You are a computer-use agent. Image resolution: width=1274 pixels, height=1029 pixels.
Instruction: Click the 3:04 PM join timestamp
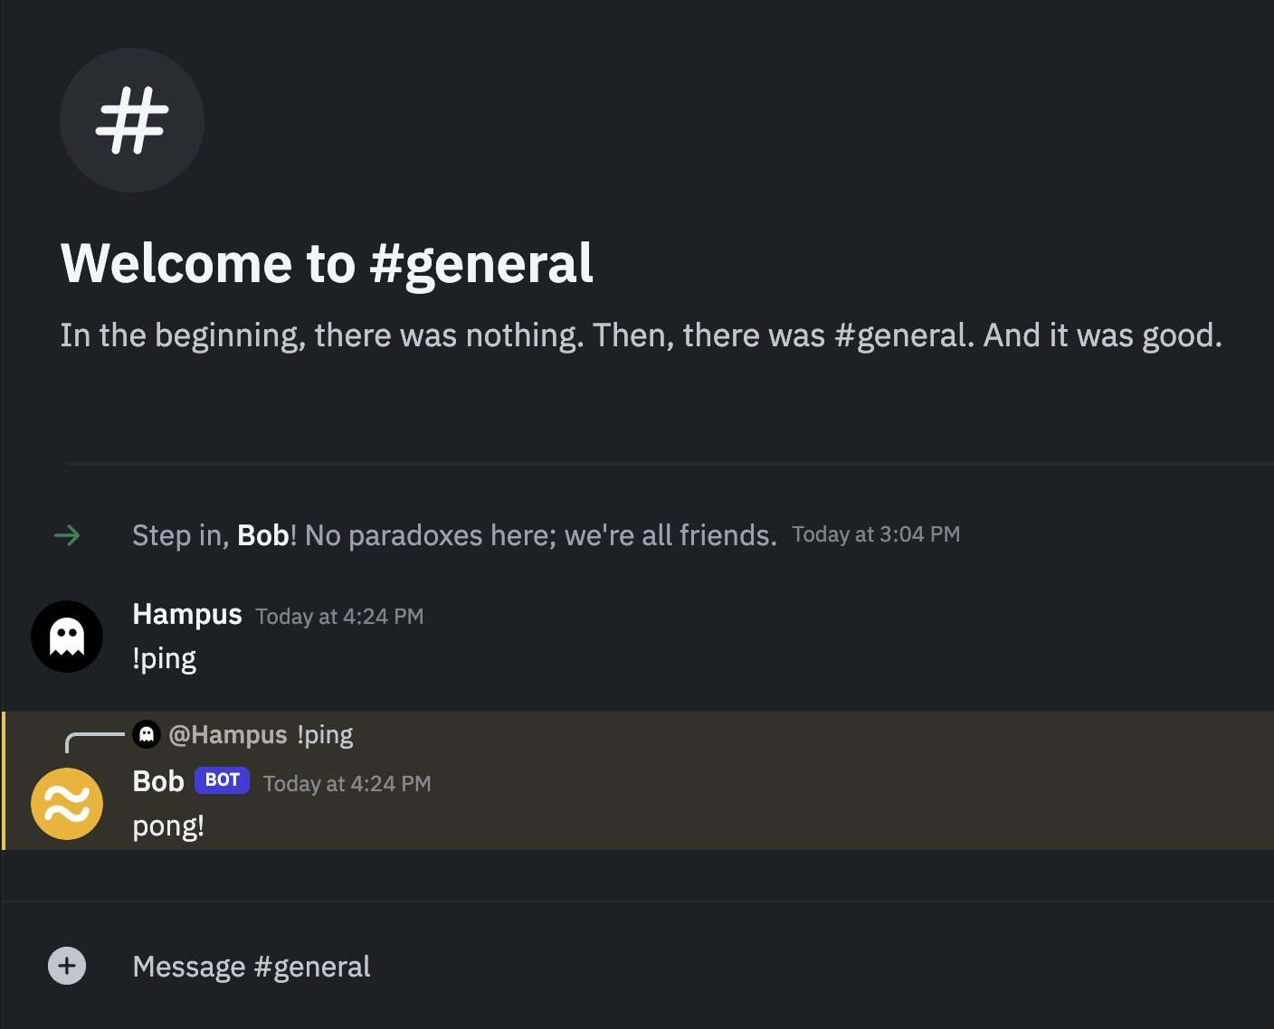point(876,534)
